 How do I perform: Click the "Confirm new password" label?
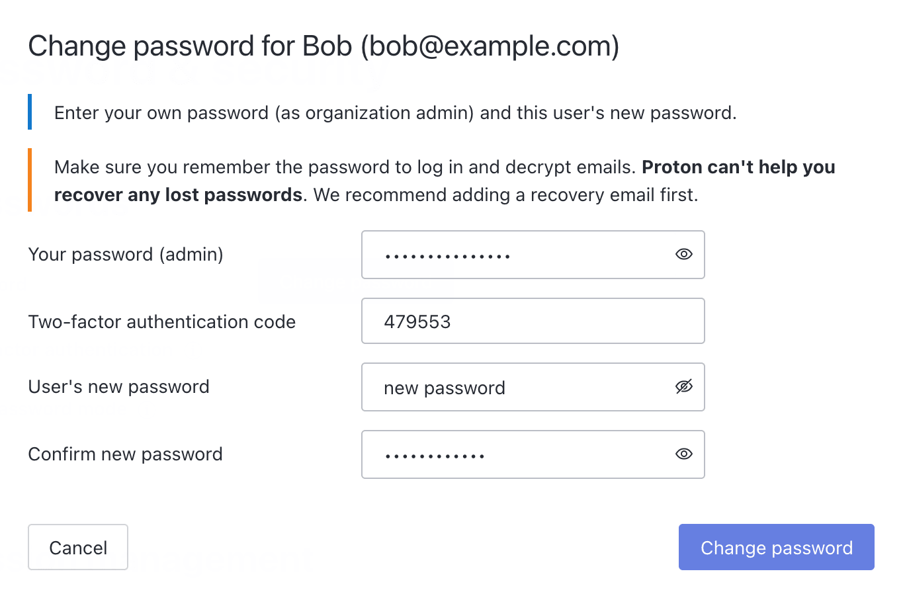click(x=126, y=454)
